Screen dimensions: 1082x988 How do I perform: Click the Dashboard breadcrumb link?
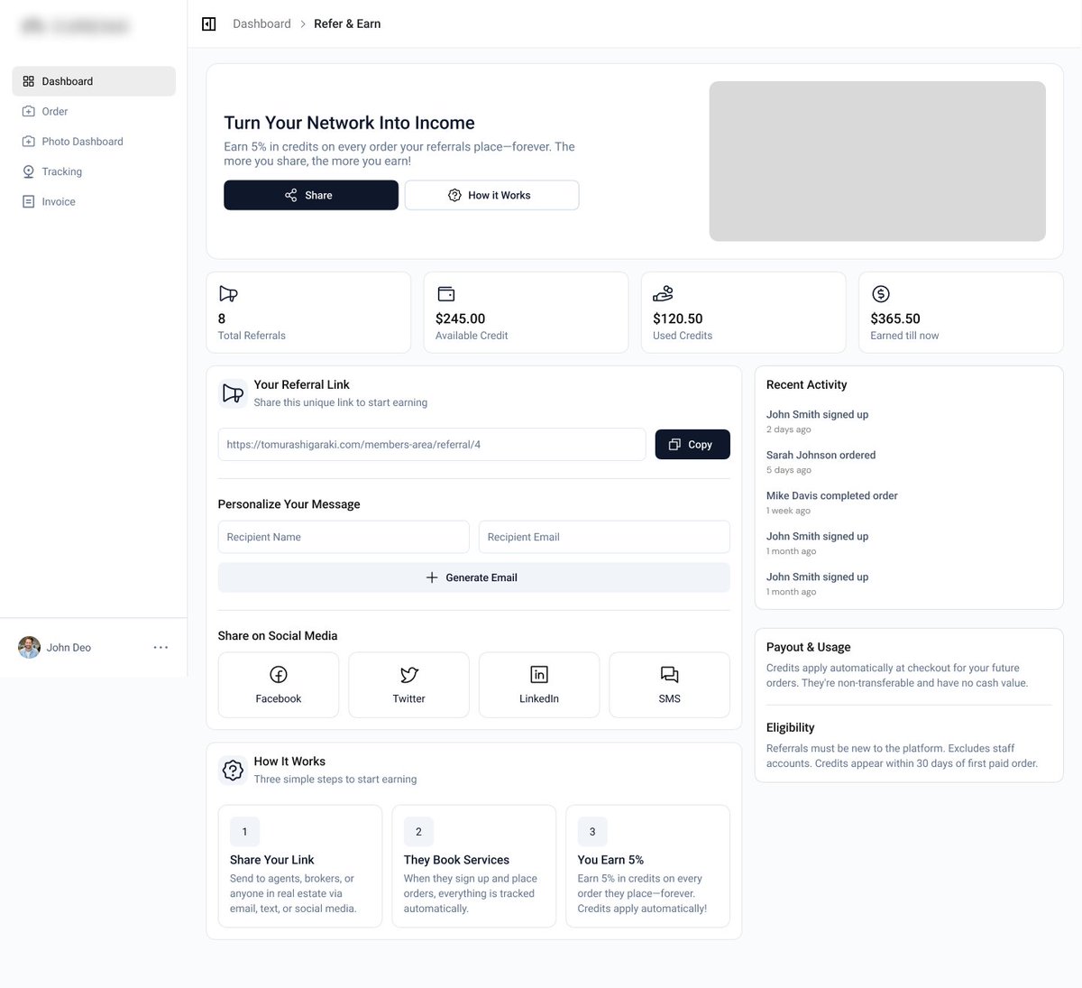261,24
